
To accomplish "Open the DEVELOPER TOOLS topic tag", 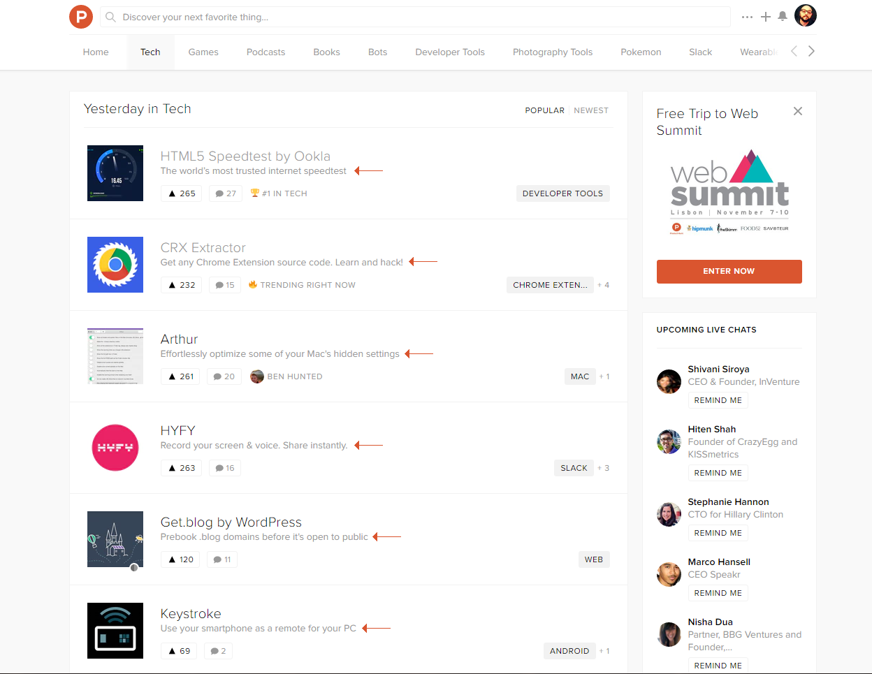I will coord(562,193).
